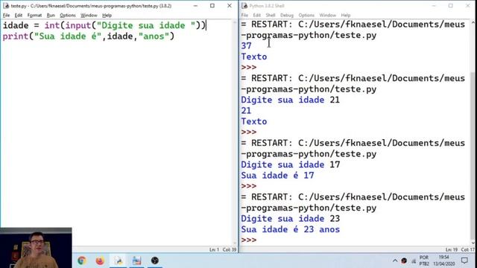Click 'Sua idade é 17' output
Screen dimensions: 477x268
click(x=277, y=176)
